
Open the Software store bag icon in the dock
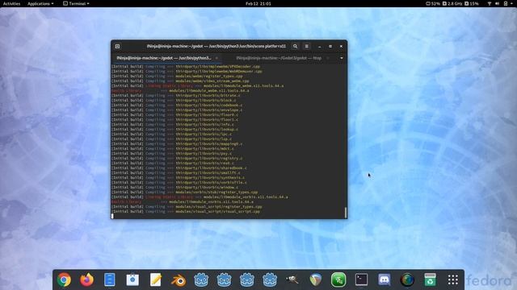coord(132,280)
